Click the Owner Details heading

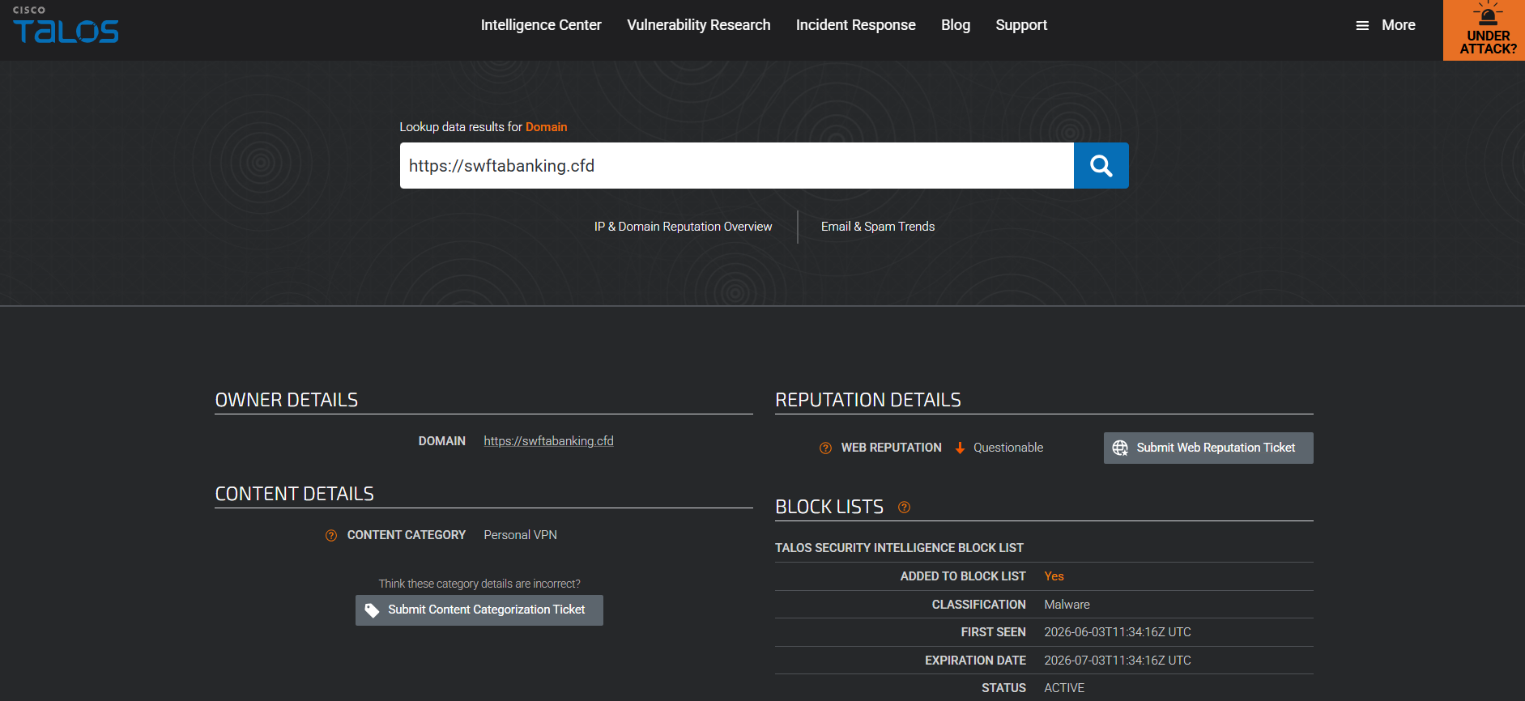coord(287,400)
